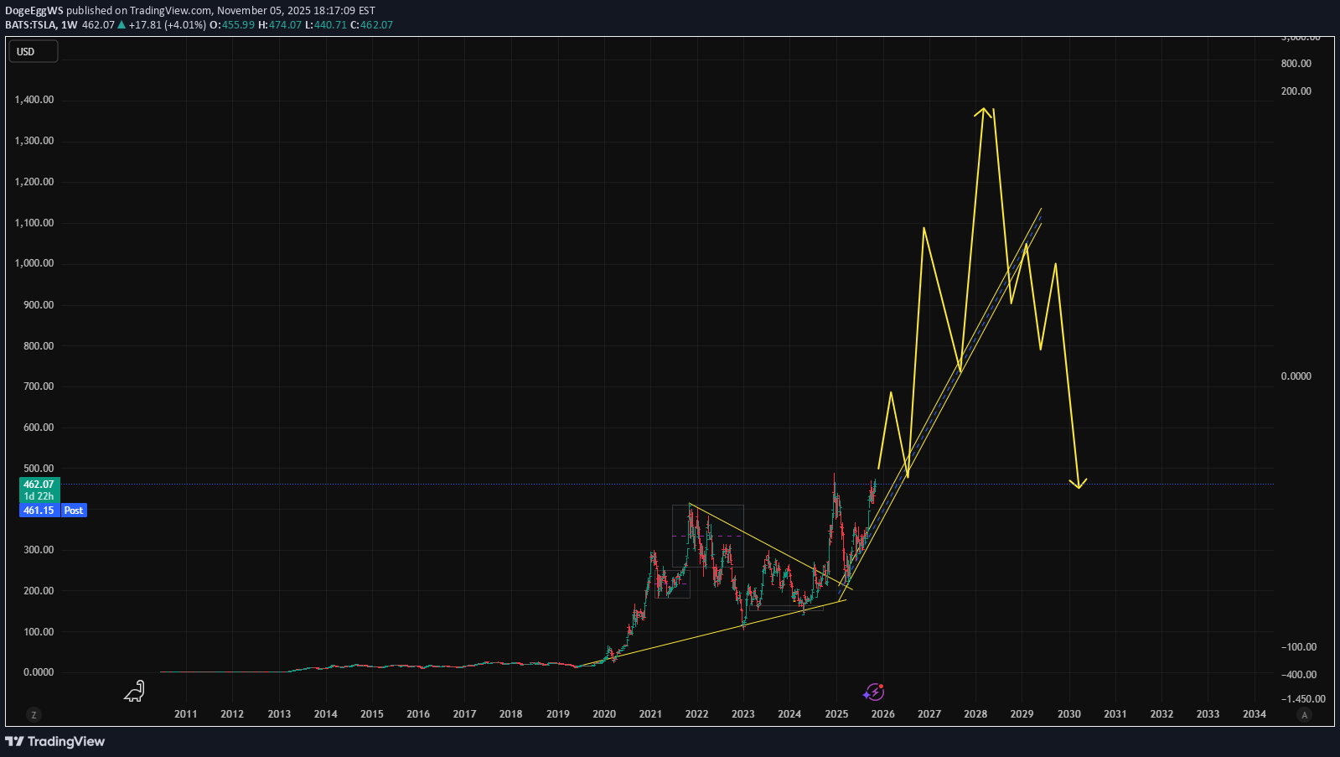Click the BATS:TSLA symbol name
This screenshot has height=757, width=1340.
click(30, 25)
